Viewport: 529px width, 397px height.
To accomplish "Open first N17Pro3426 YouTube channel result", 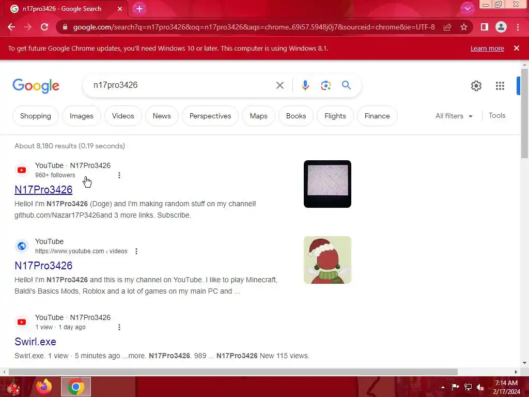I will click(x=43, y=190).
